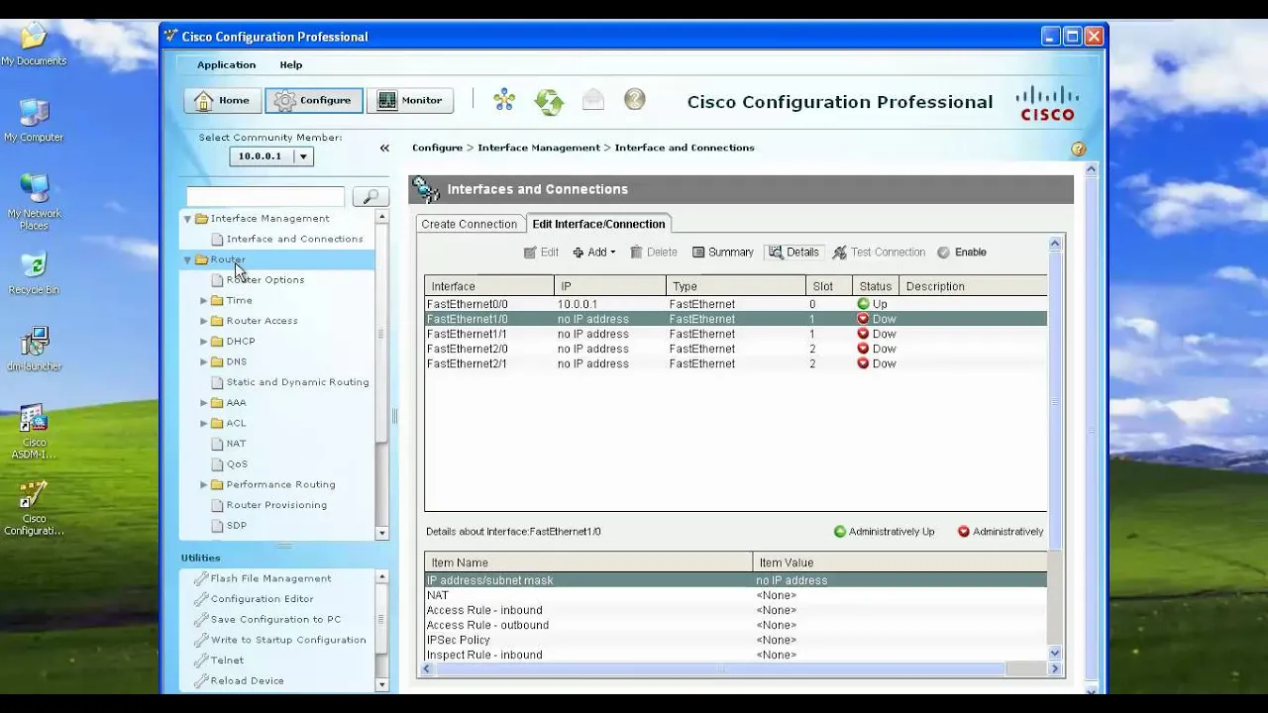Viewport: 1268px width, 713px height.
Task: Open Recycle Bin desktop icon
Action: [34, 274]
